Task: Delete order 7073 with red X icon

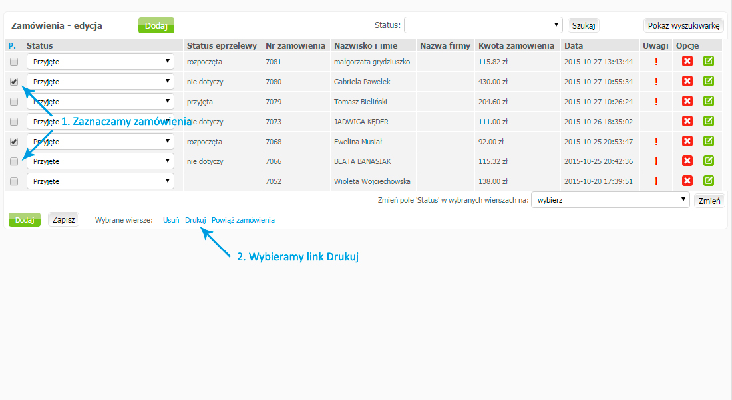Action: [x=687, y=121]
